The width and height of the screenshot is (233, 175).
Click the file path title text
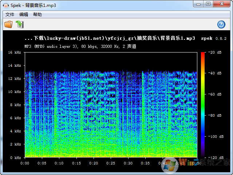point(110,38)
